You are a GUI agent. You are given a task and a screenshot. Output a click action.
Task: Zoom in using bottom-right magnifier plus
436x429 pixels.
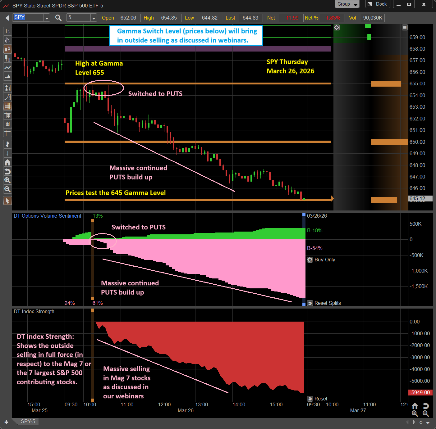pyautogui.click(x=415, y=413)
